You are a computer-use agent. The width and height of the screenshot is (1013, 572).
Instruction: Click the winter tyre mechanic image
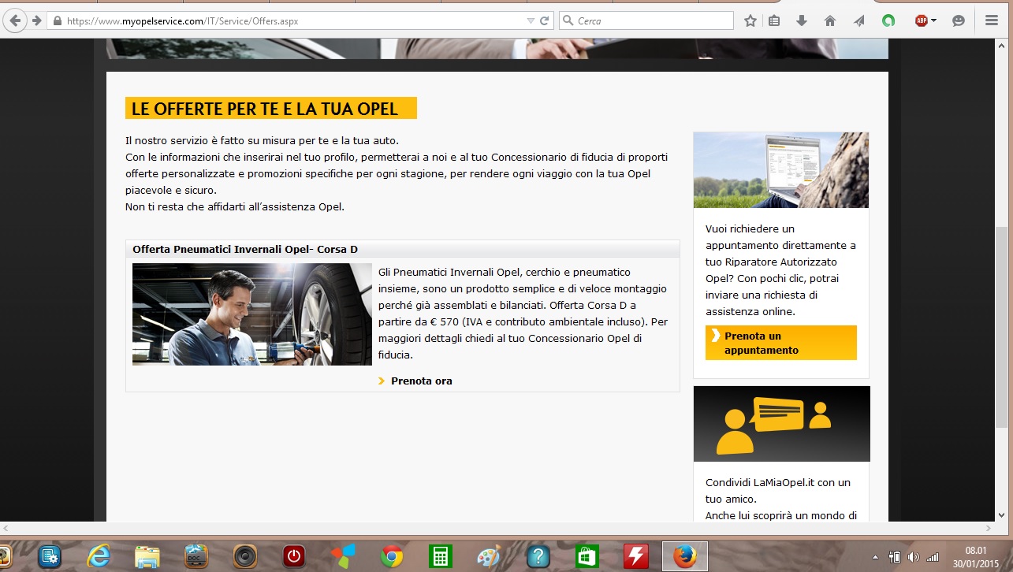pyautogui.click(x=251, y=314)
